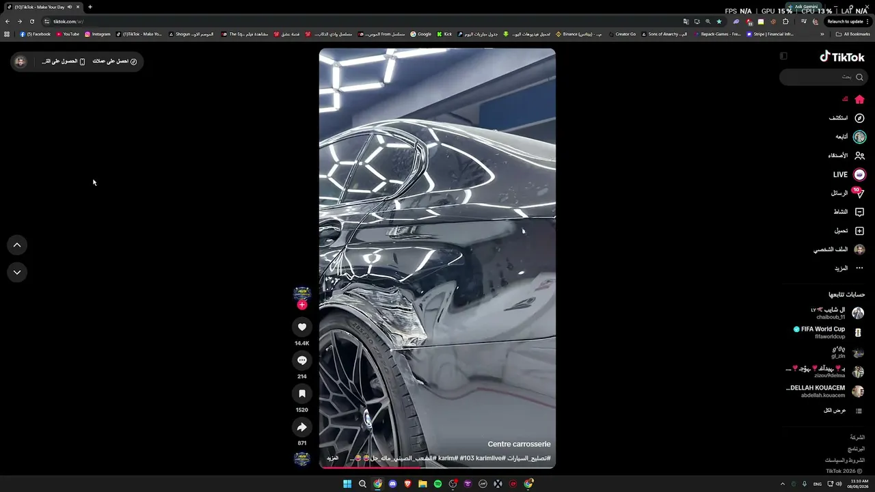The height and width of the screenshot is (492, 875).
Task: Collapse the sidebar with the panel icon
Action: tap(783, 56)
